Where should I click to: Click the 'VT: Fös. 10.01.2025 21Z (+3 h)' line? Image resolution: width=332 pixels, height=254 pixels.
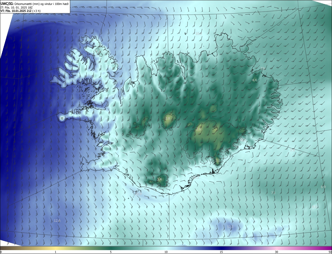tap(21, 11)
